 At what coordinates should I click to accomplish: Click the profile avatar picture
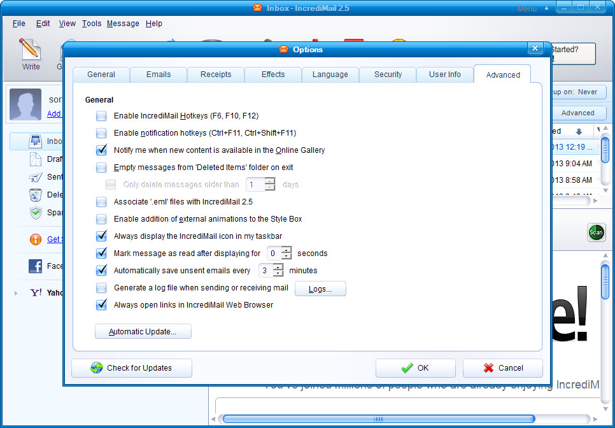click(x=25, y=104)
